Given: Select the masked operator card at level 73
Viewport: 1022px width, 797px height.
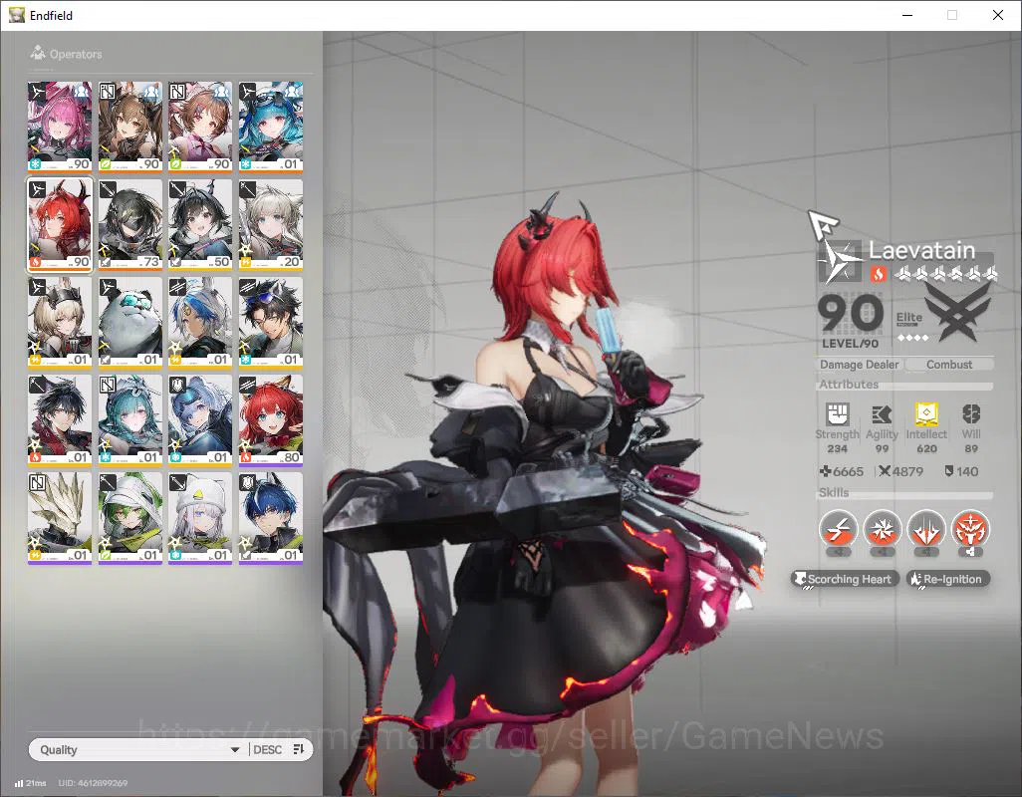Looking at the screenshot, I should point(130,224).
